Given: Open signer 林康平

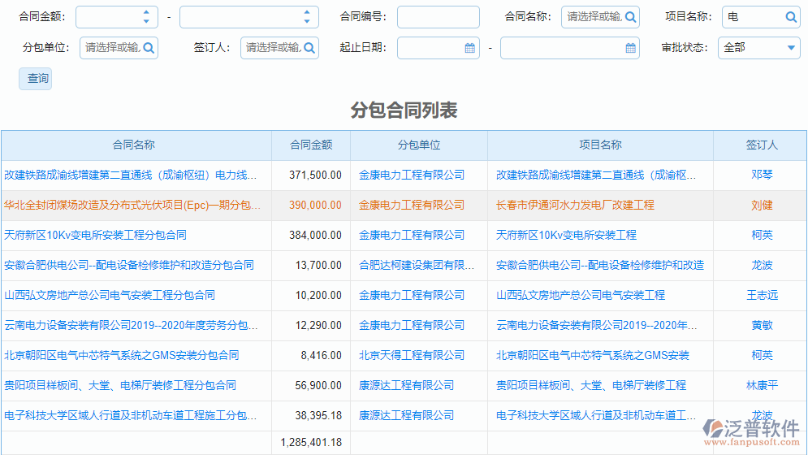Looking at the screenshot, I should pos(762,385).
